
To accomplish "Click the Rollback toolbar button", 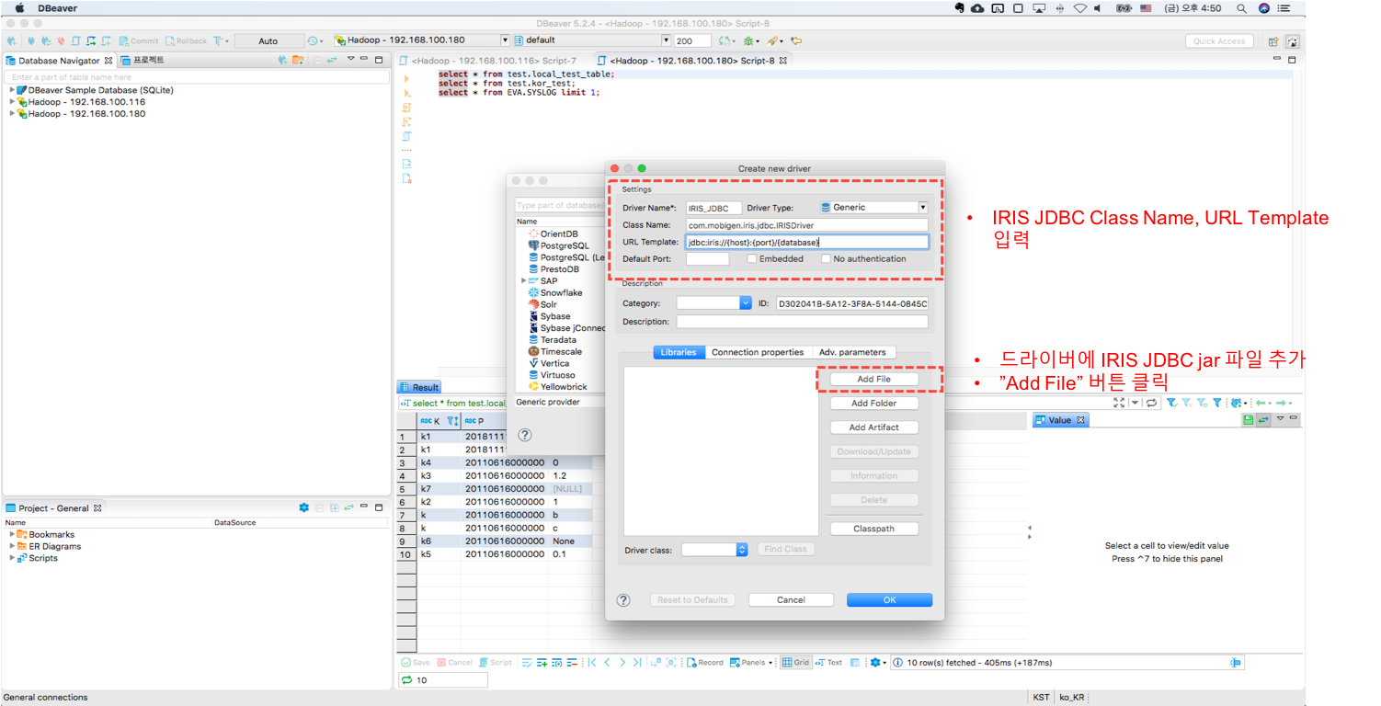I will [x=186, y=40].
